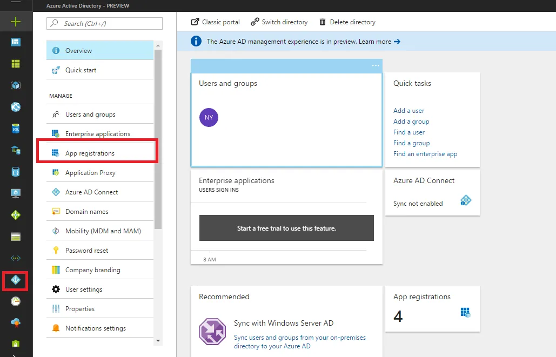Open Virtual networks arrows icon
Image resolution: width=556 pixels, height=357 pixels.
(16, 258)
